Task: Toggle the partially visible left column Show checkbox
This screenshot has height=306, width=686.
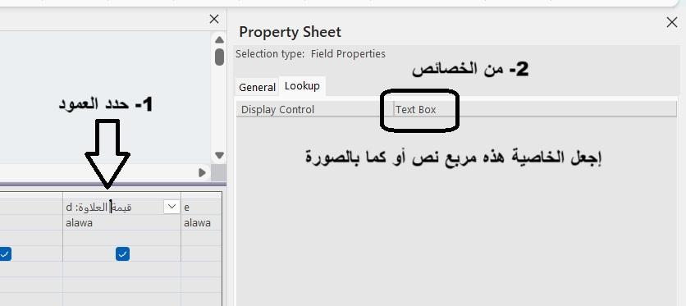Action: pyautogui.click(x=5, y=253)
